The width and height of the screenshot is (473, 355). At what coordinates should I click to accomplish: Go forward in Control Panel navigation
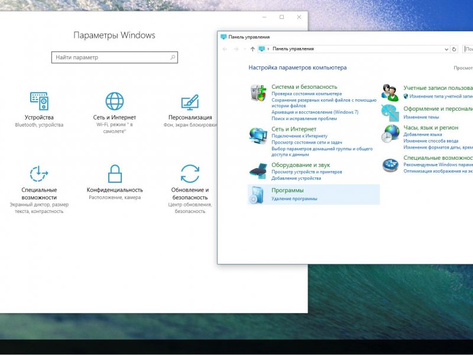236,49
